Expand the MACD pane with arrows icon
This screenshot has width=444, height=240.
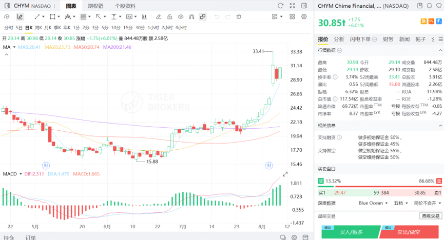pos(285,174)
